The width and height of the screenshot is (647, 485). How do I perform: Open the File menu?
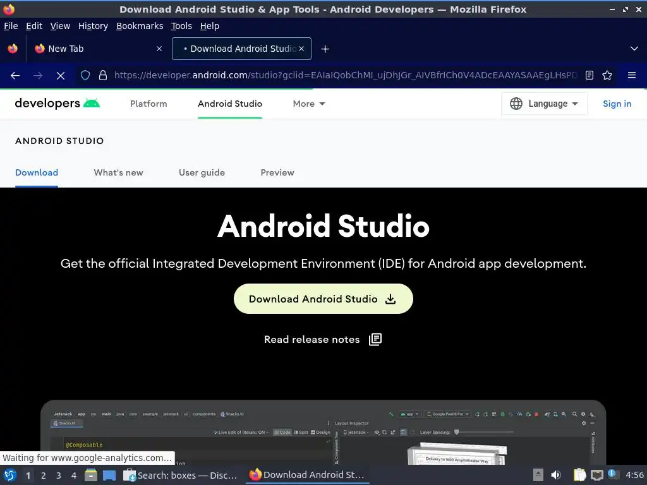(x=11, y=26)
